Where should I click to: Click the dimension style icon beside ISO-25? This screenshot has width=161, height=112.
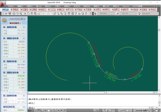point(117,13)
